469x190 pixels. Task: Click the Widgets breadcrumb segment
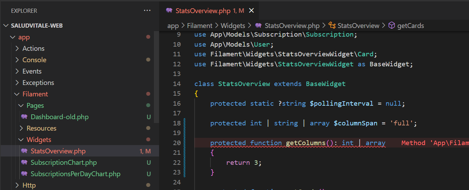pyautogui.click(x=233, y=26)
